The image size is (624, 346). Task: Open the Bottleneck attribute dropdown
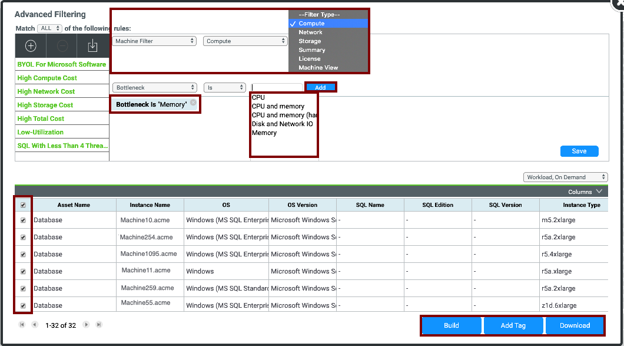click(x=155, y=87)
